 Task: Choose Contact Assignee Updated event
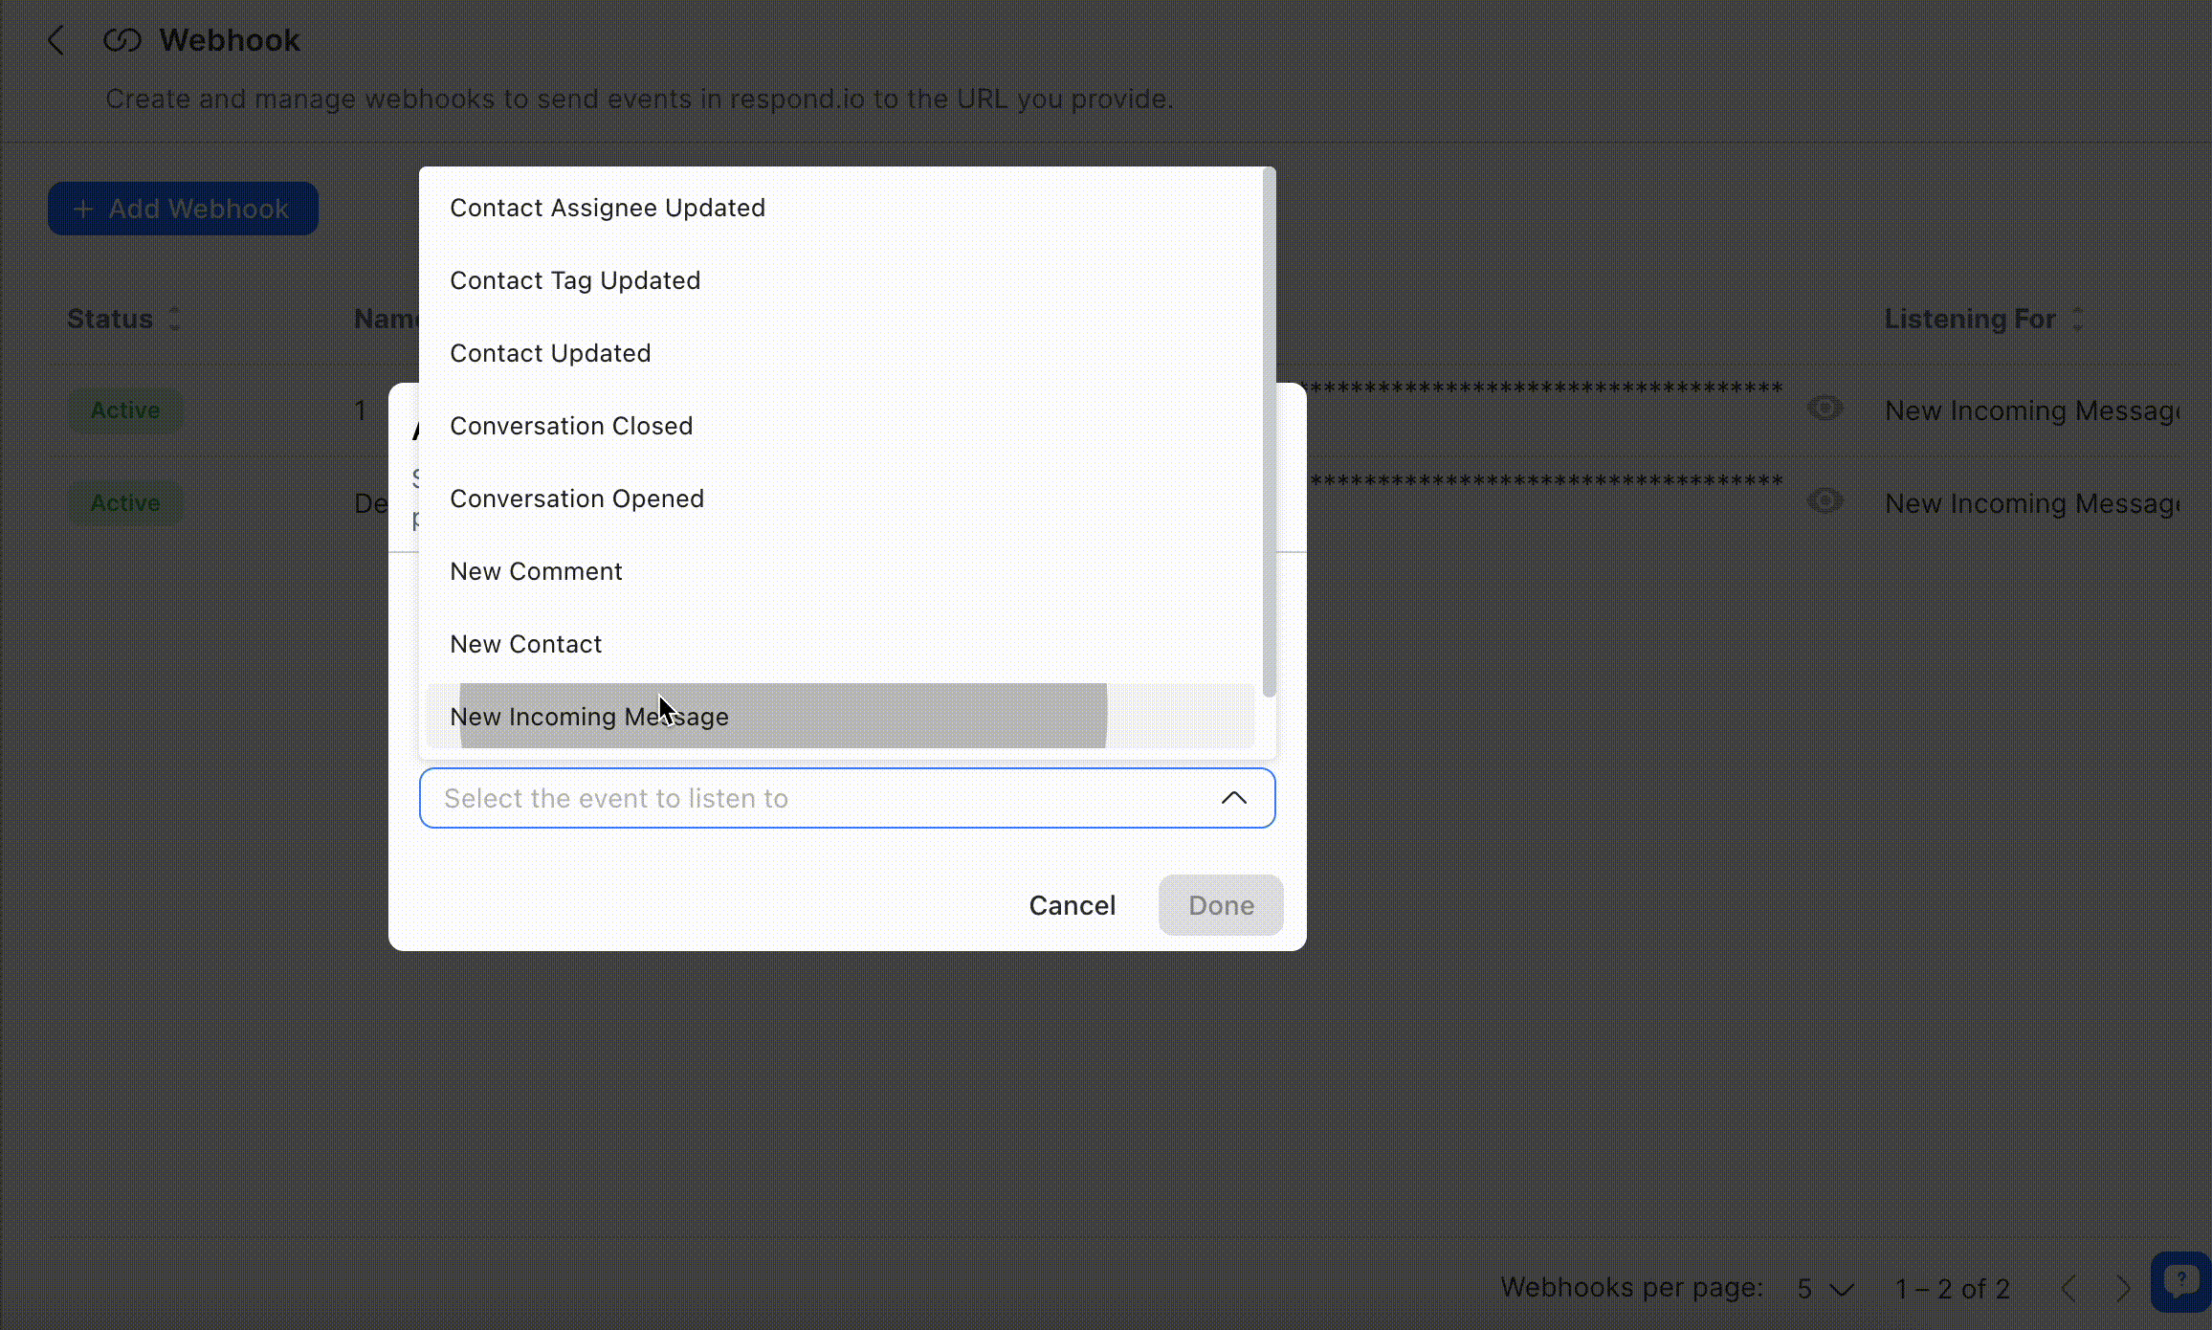click(x=608, y=208)
